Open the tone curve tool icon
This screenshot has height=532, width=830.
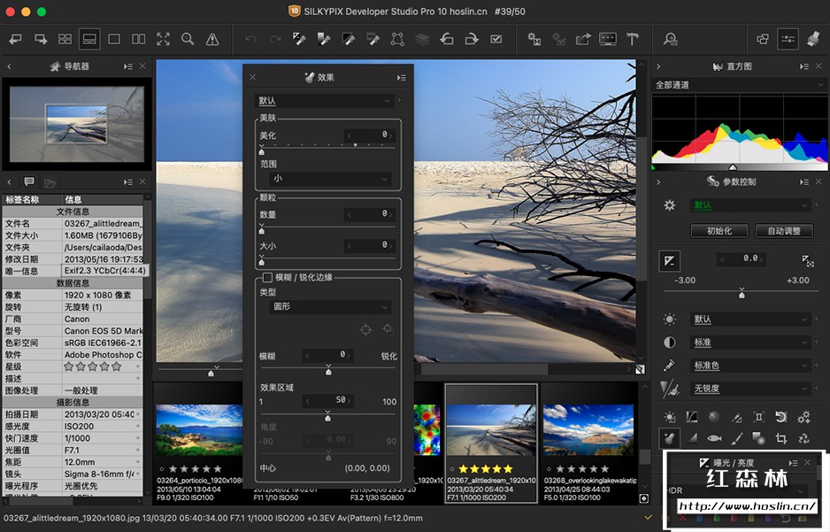pos(692,417)
